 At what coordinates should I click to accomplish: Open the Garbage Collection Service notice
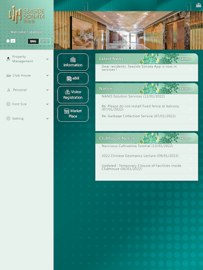[x=146, y=119]
